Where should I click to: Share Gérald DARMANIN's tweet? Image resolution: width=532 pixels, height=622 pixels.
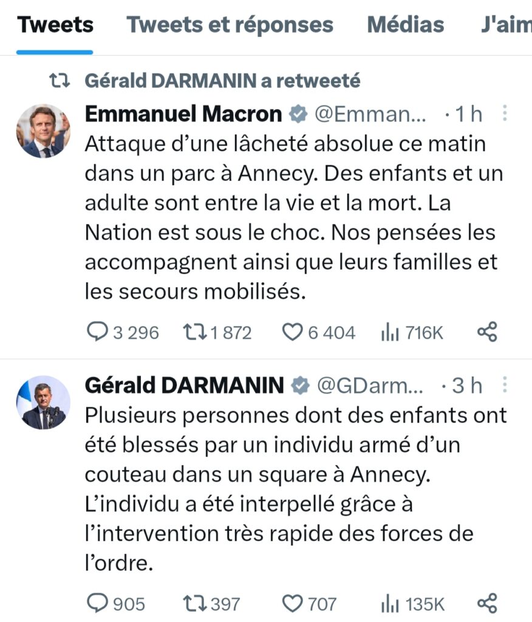[x=487, y=603]
